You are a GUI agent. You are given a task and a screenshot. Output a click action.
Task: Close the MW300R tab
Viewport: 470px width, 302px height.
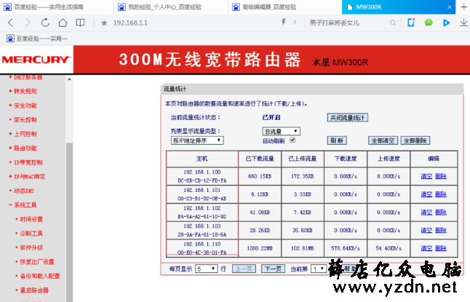point(450,7)
